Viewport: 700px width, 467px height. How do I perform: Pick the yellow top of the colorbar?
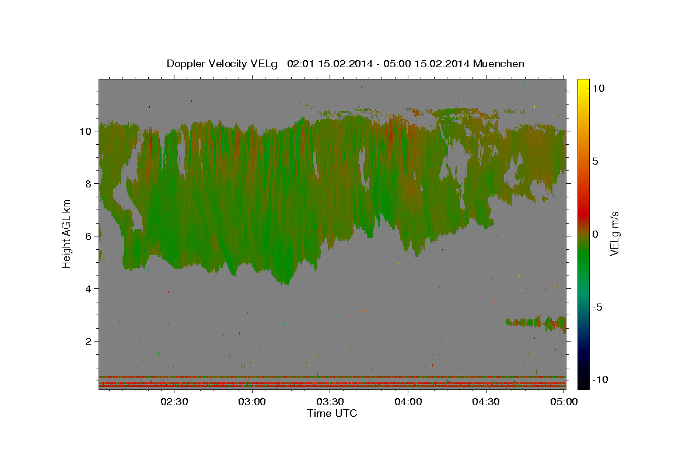pos(583,85)
